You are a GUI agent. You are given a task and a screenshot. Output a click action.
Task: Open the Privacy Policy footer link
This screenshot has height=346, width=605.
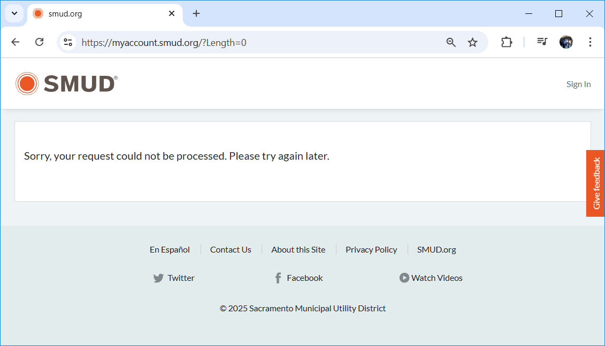pos(371,249)
